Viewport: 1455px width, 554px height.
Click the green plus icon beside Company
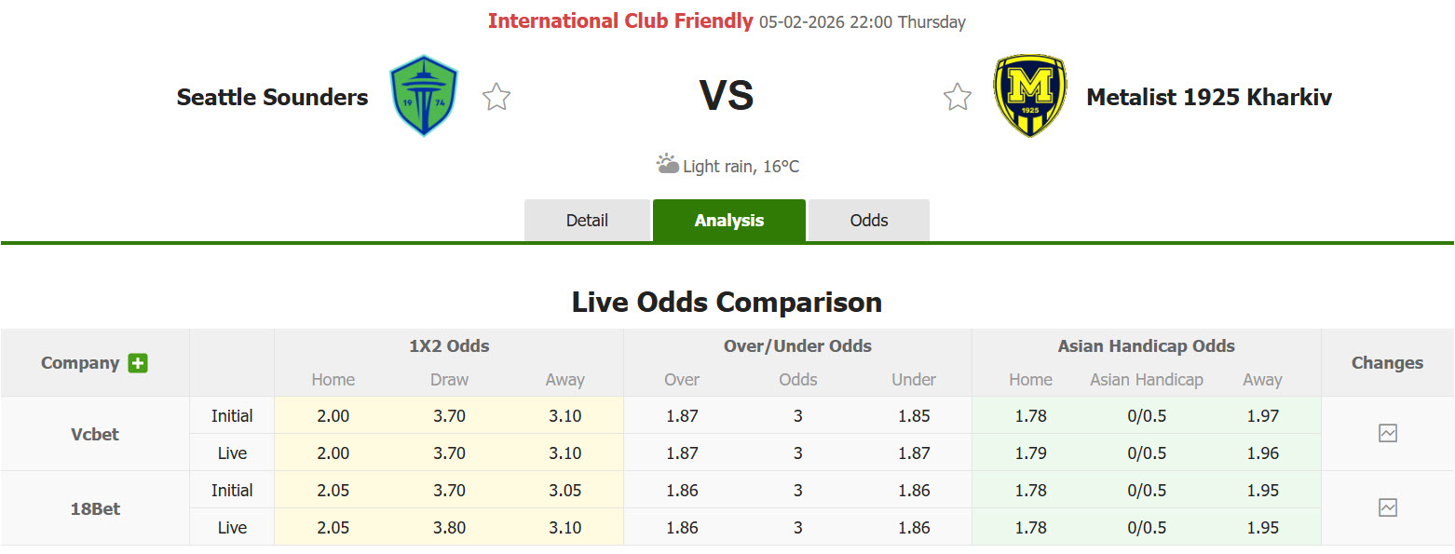(x=138, y=363)
